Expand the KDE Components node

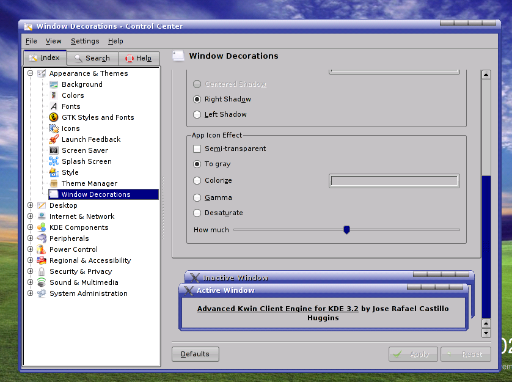(30, 227)
